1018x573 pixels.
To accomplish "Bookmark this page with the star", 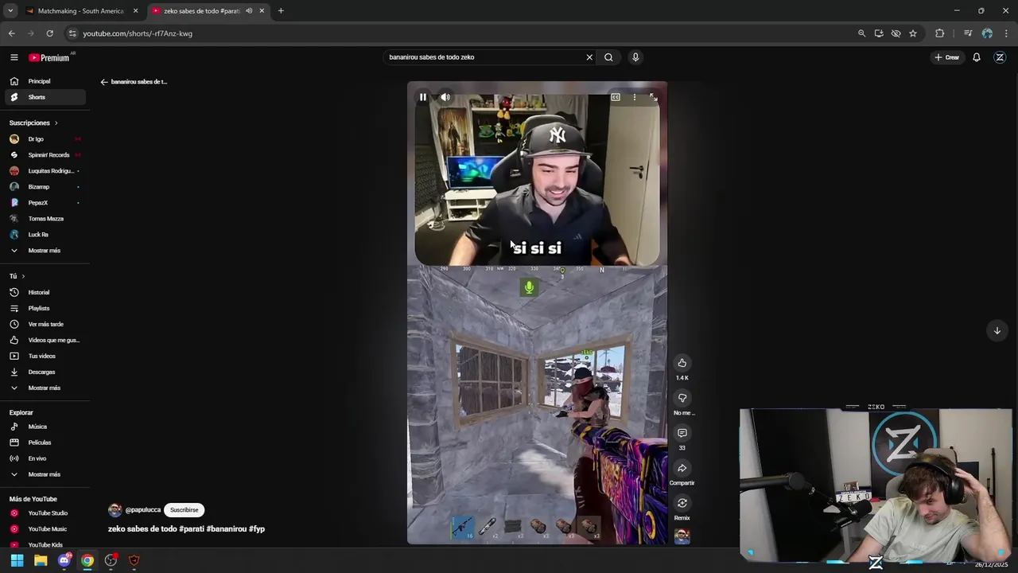I will 913,33.
